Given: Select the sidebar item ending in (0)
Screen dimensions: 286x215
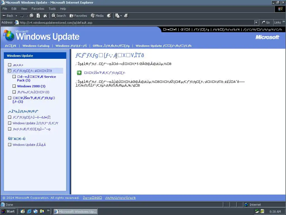Looking at the screenshot, I should point(33,92).
